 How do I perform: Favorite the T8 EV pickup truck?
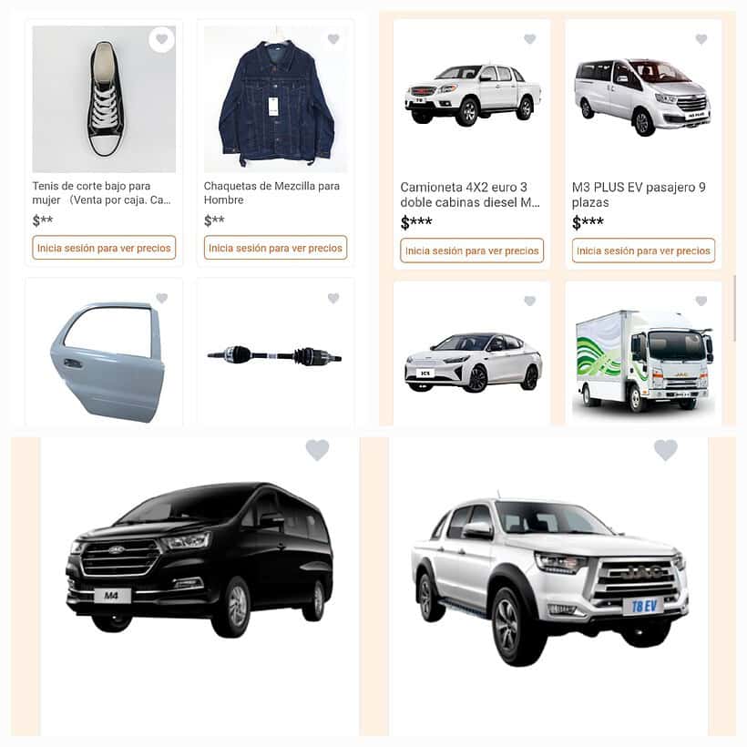point(666,449)
